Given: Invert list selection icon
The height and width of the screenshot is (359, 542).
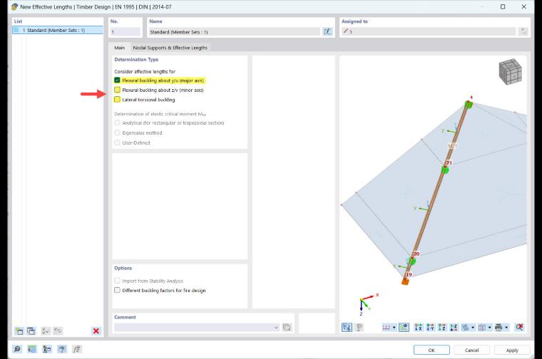Looking at the screenshot, I should (x=58, y=331).
